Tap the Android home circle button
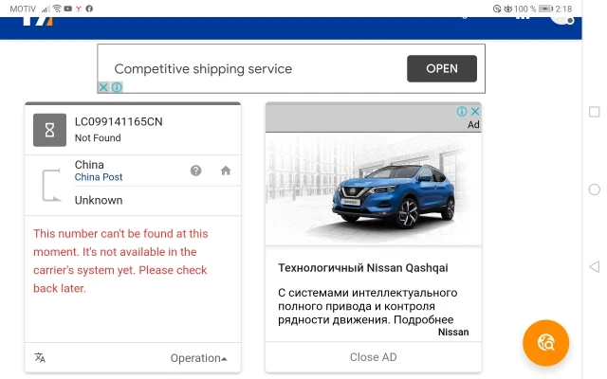The width and height of the screenshot is (607, 379). pyautogui.click(x=595, y=189)
